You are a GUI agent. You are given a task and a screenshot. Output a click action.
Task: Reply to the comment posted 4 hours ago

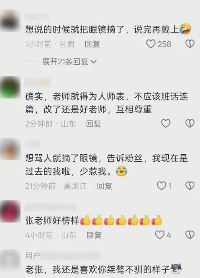point(94,235)
